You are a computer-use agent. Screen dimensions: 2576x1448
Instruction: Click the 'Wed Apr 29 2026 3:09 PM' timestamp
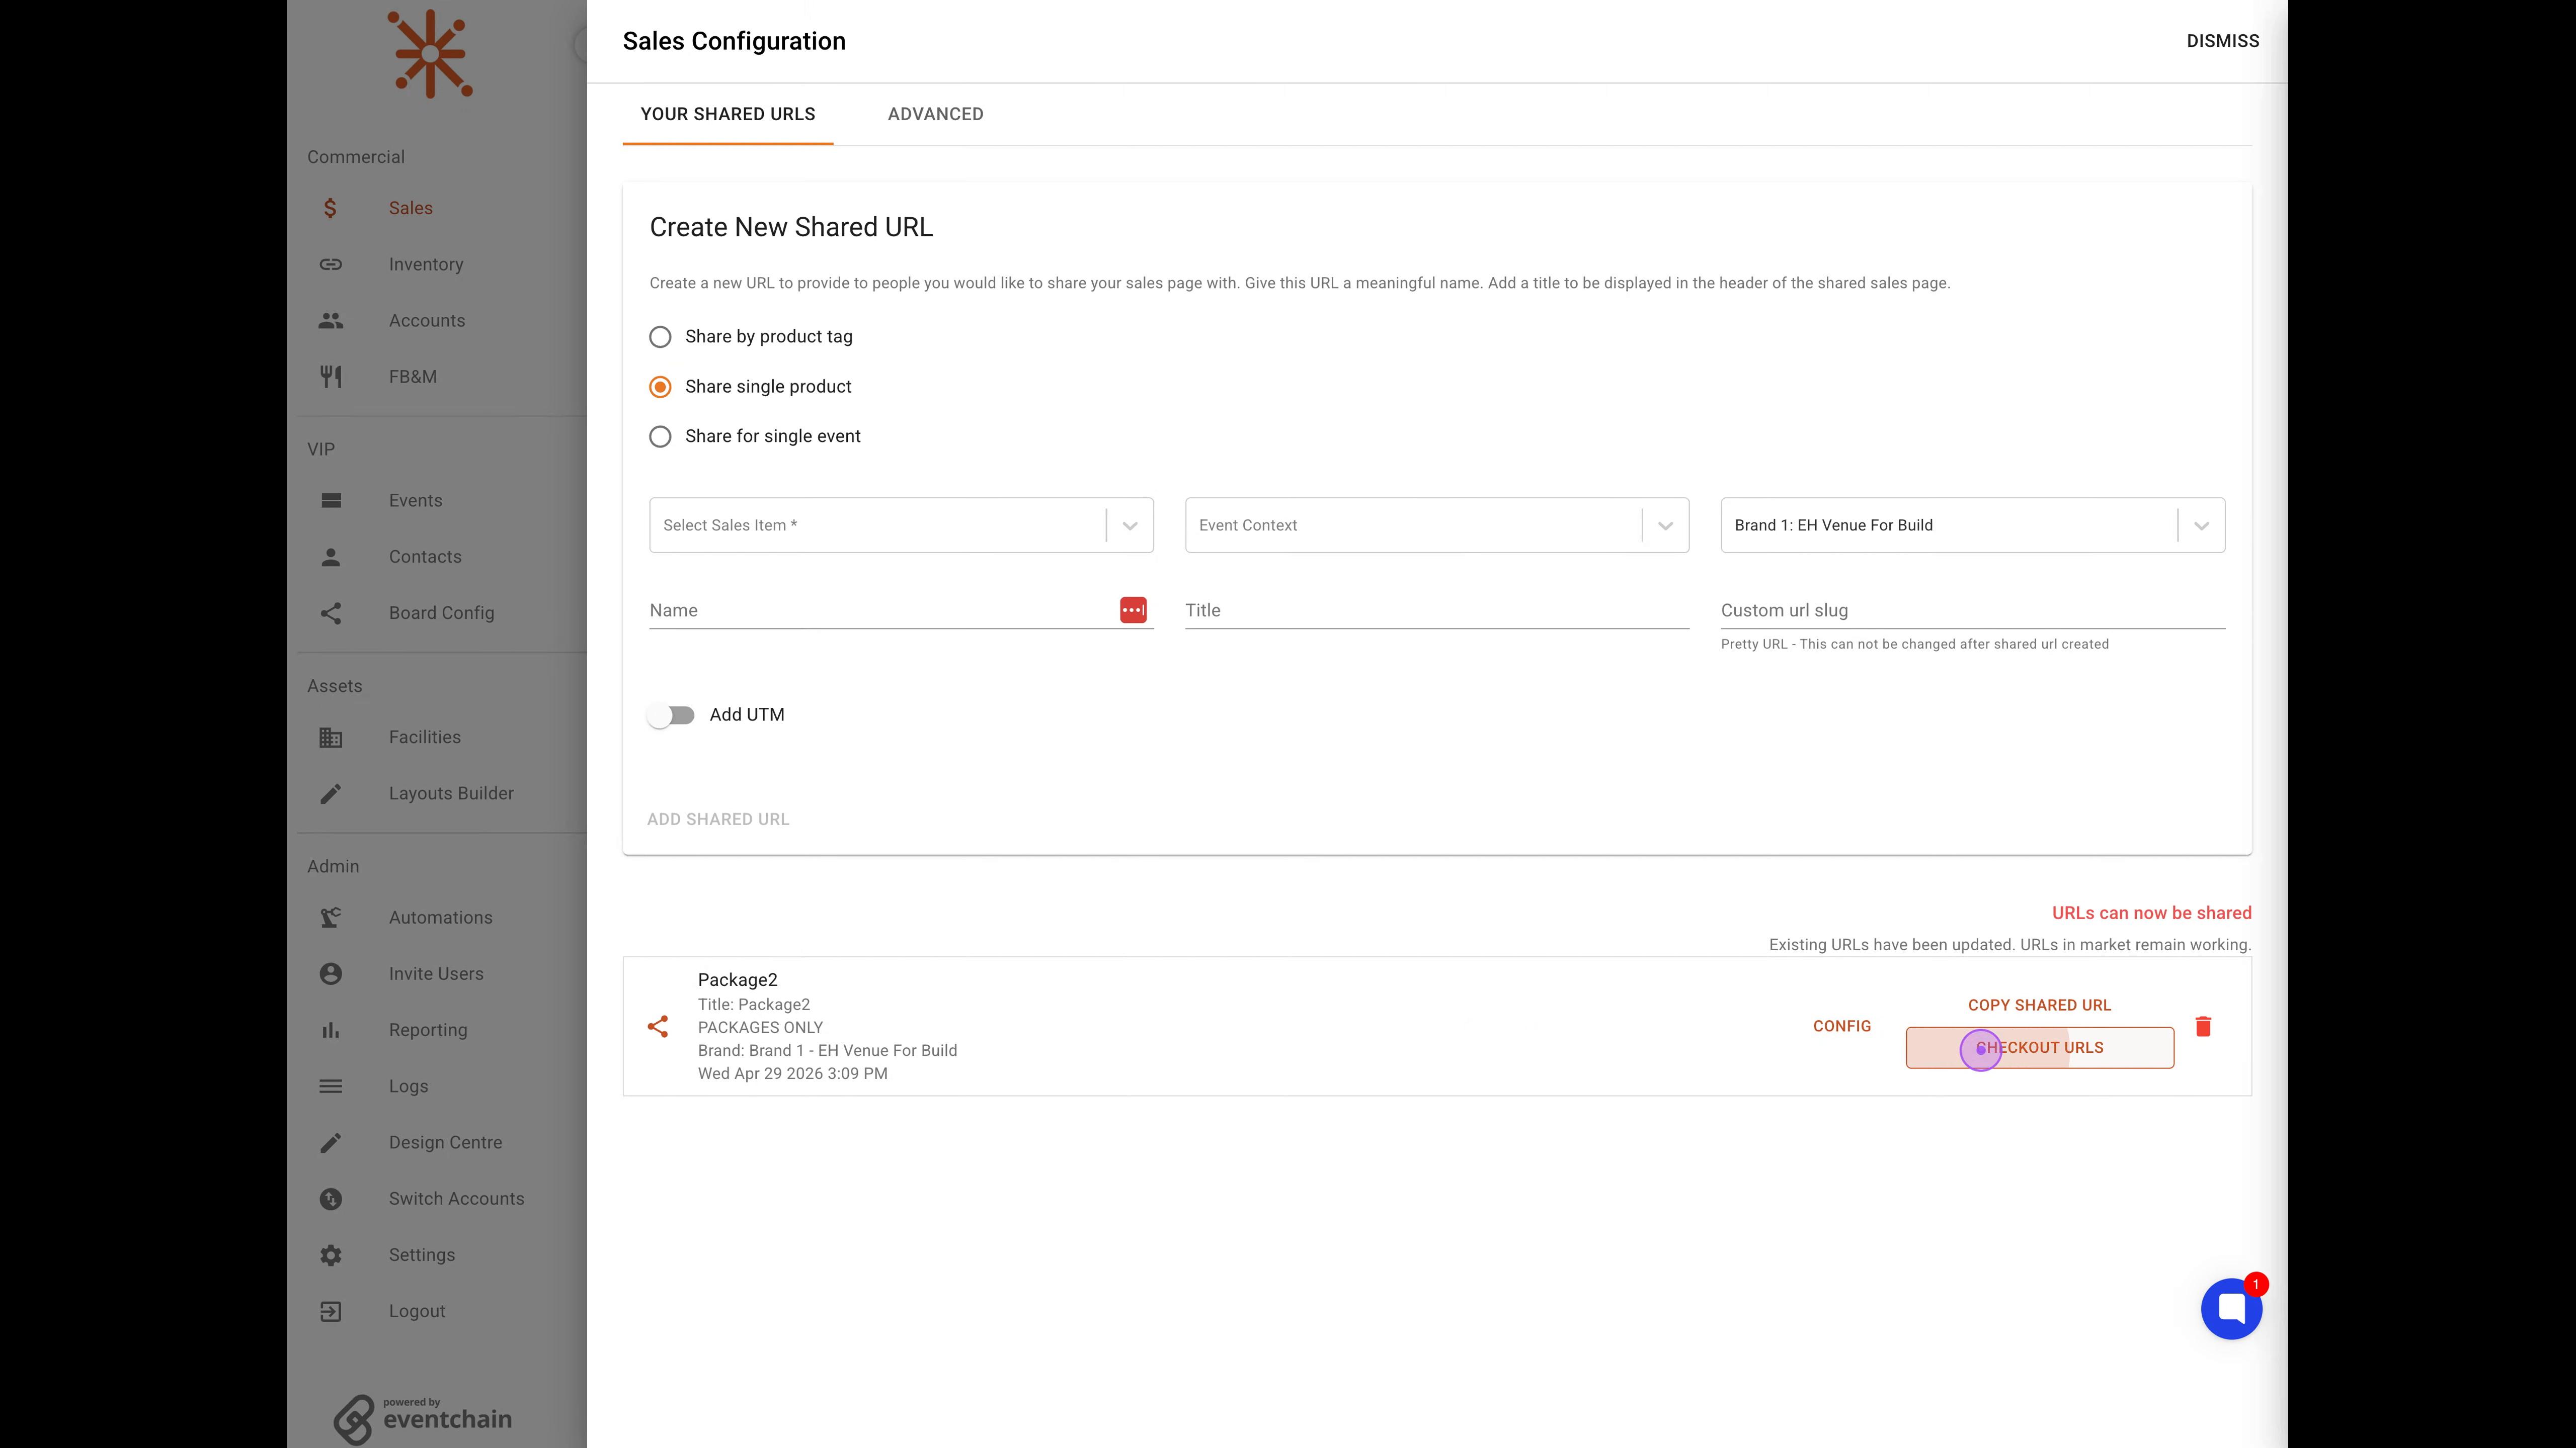(x=792, y=1073)
